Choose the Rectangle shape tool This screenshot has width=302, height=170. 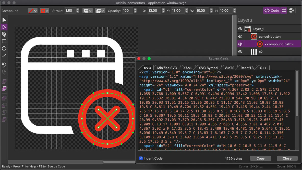click(x=4, y=41)
